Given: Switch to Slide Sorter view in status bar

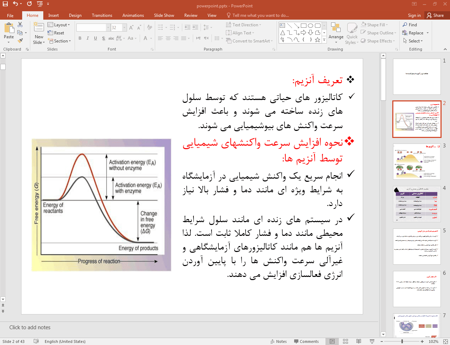Looking at the screenshot, I should click(346, 341).
